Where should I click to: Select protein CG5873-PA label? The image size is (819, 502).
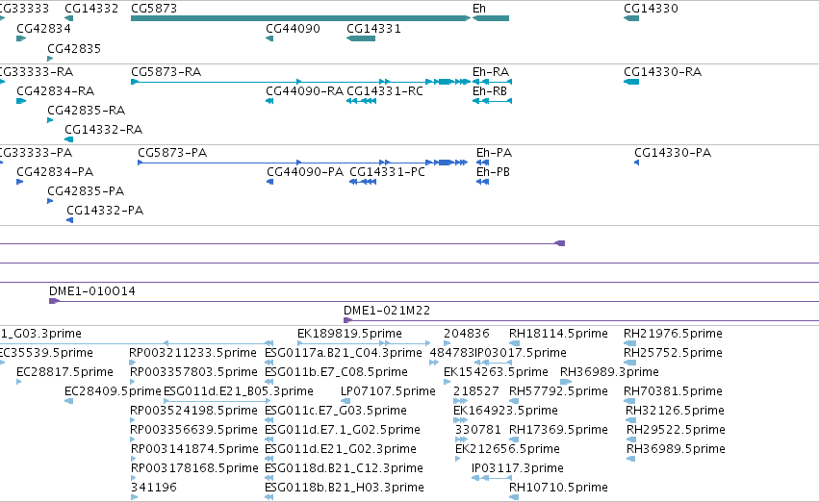click(x=172, y=153)
